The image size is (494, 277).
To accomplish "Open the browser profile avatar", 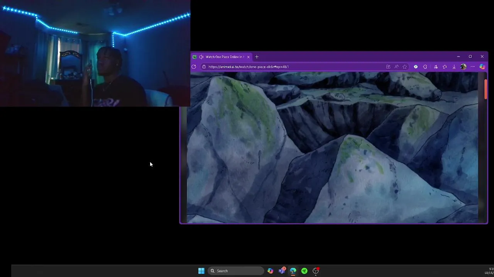I will point(463,67).
